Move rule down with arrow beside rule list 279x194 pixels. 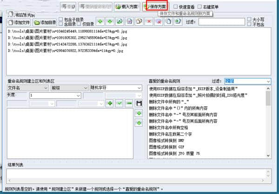point(139,123)
